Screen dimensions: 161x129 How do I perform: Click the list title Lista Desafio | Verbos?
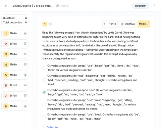33,6
